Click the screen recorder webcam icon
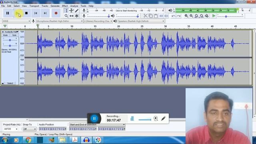This screenshot has width=256, height=144. click(156, 118)
